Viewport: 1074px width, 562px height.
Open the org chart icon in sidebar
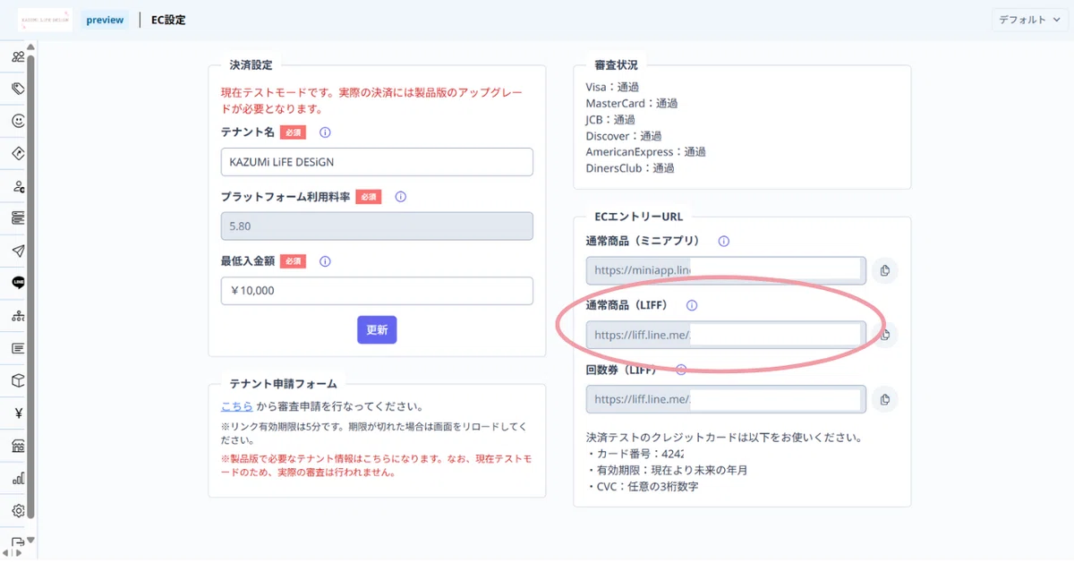click(x=18, y=315)
